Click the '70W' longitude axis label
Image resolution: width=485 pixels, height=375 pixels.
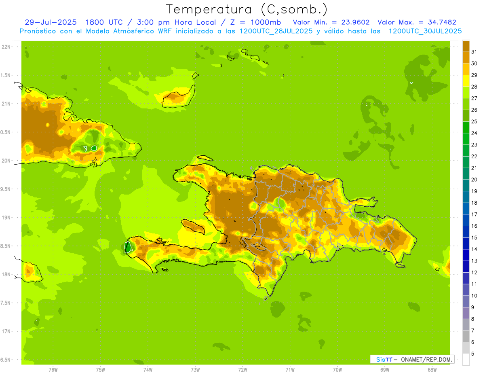tap(337, 370)
